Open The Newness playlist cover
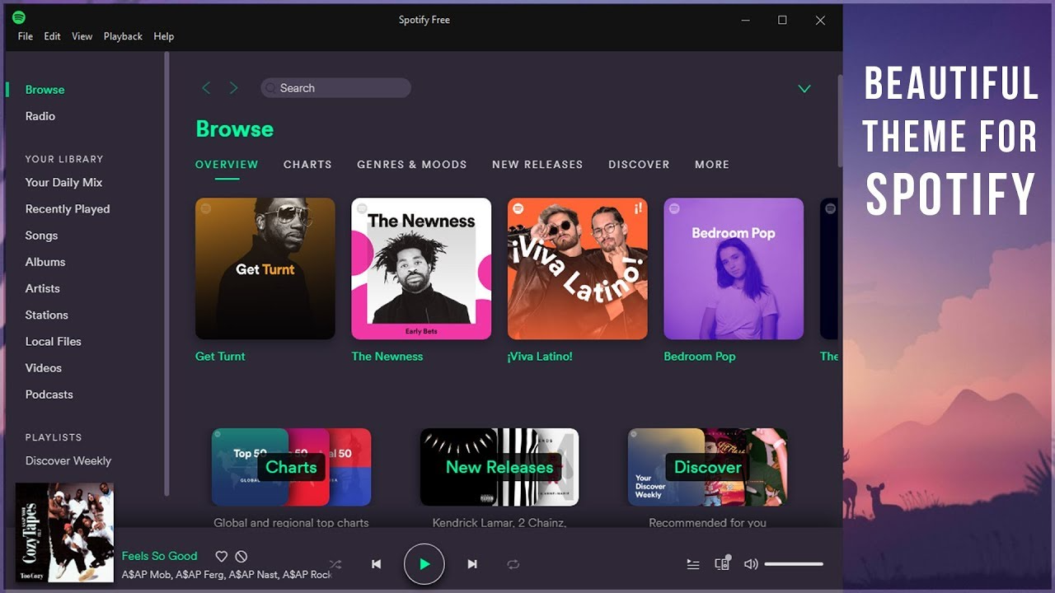Screen dimensions: 1055x593 point(421,268)
